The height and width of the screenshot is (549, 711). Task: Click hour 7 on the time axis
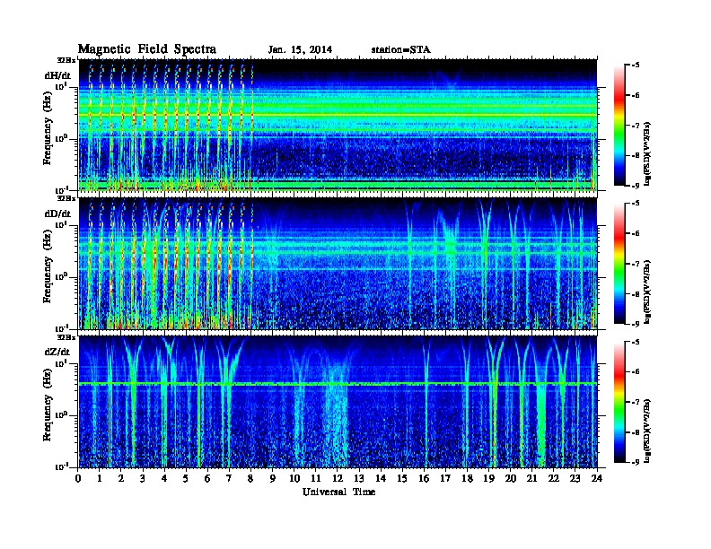(230, 479)
